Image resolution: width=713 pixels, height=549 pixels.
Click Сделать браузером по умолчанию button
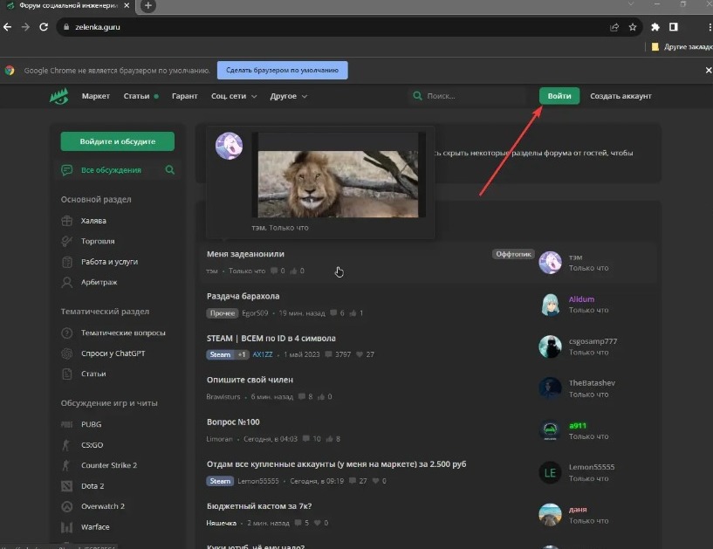click(282, 70)
